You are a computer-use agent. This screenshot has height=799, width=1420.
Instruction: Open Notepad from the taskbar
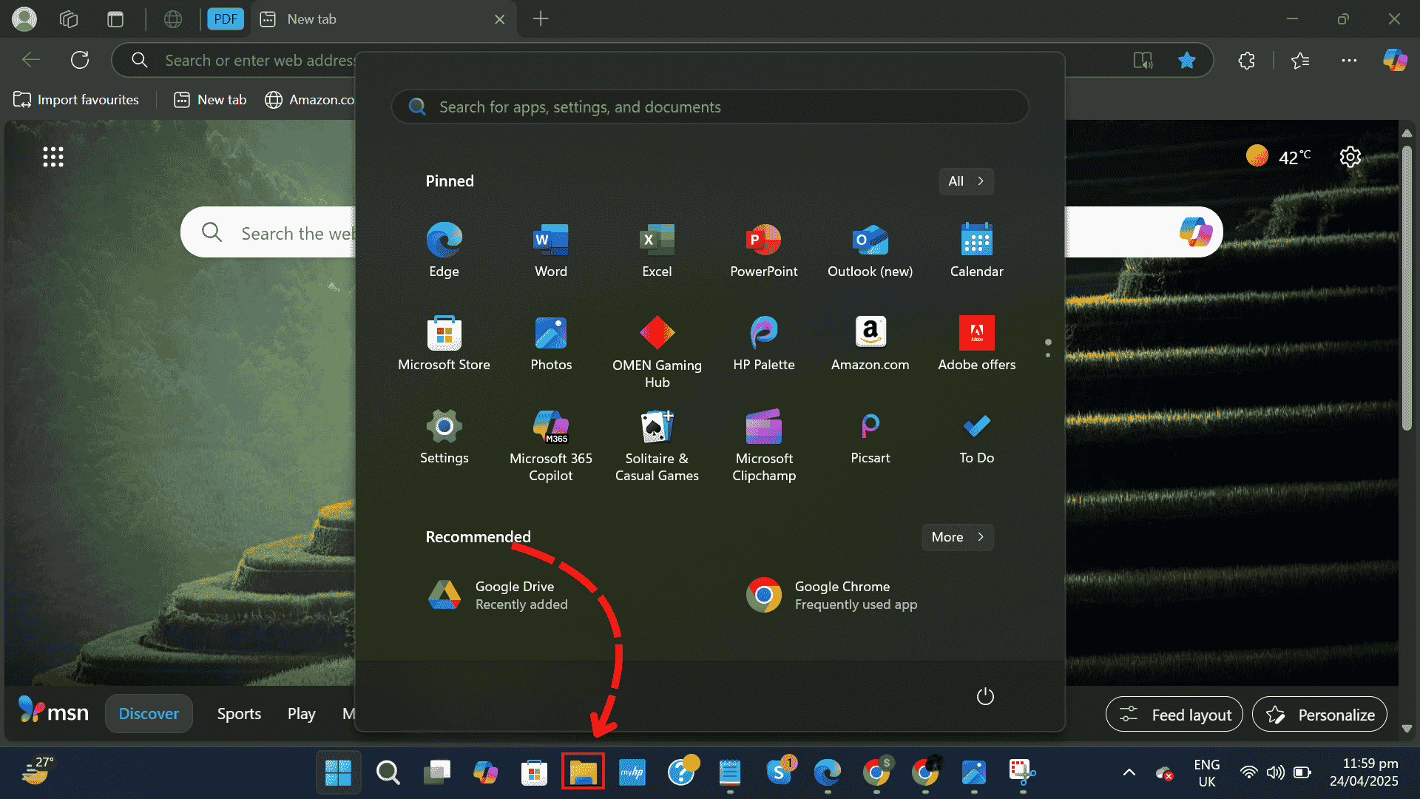click(x=730, y=772)
